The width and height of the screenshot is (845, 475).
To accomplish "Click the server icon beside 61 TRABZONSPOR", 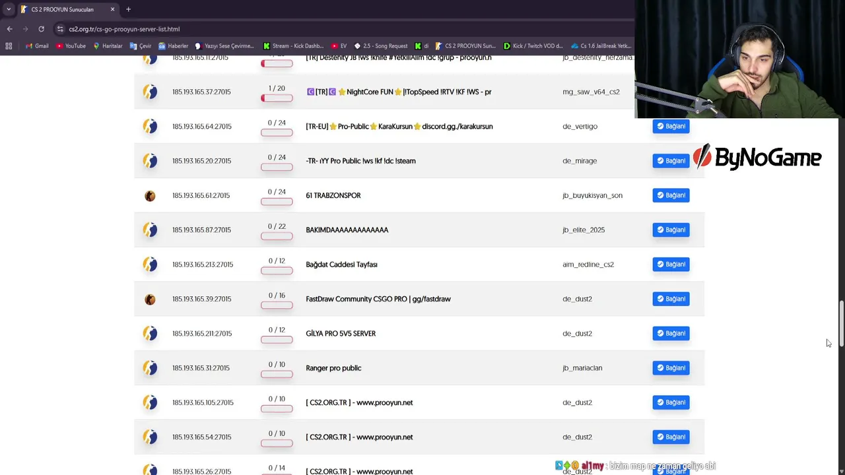I will (x=150, y=195).
